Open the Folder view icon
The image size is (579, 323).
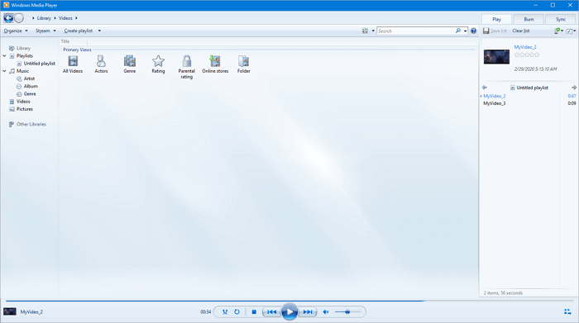244,64
